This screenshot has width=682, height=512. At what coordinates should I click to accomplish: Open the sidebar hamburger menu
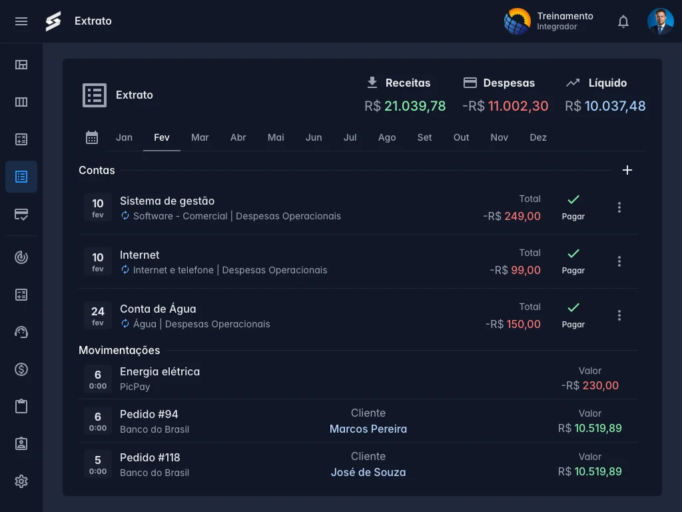tap(21, 21)
